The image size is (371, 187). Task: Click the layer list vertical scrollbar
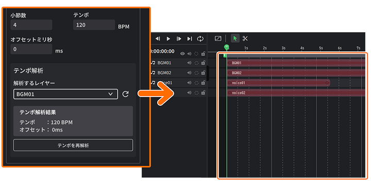208,73
